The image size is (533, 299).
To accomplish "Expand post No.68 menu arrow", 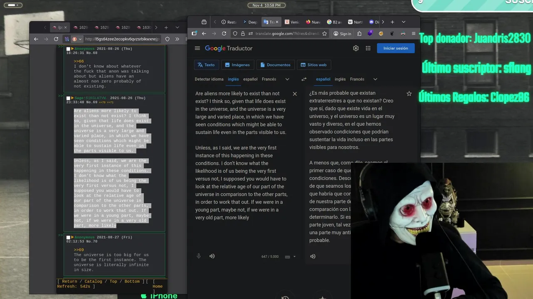I will click(x=72, y=49).
